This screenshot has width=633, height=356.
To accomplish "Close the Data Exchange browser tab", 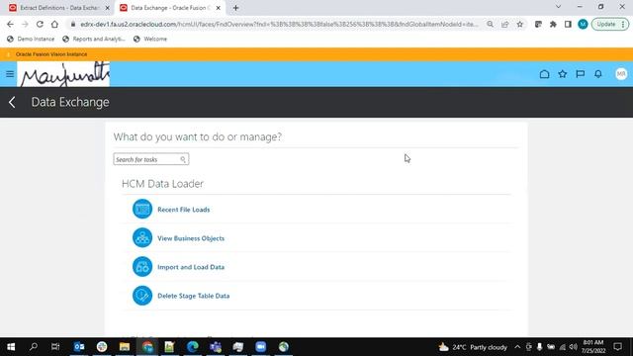I will tap(218, 8).
